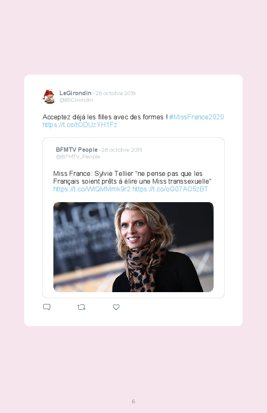Open the #MissFrance2020 hashtag

[x=197, y=117]
